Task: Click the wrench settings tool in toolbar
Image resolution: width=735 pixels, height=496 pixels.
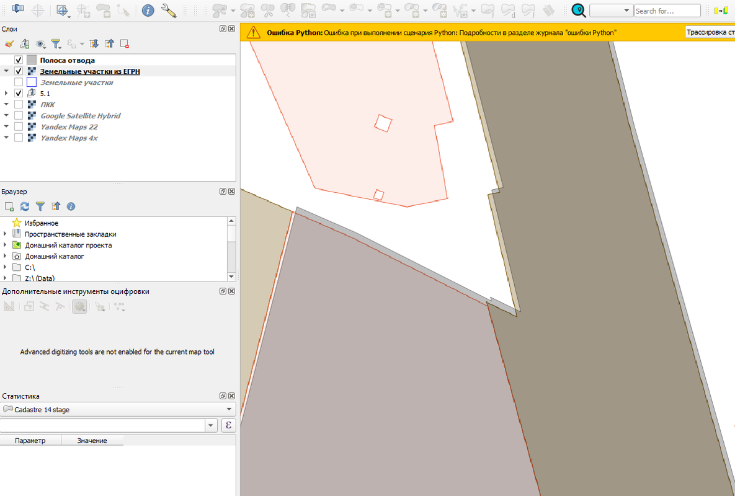Action: point(168,11)
